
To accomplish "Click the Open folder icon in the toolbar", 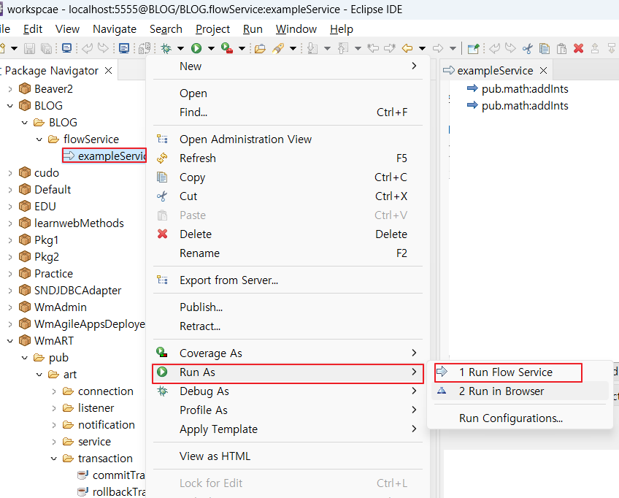I will point(260,49).
